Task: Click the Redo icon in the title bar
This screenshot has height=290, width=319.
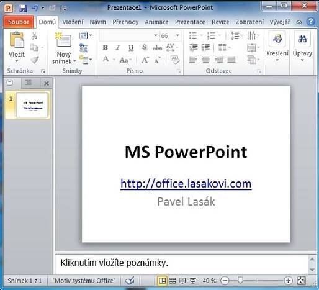Action: point(52,8)
